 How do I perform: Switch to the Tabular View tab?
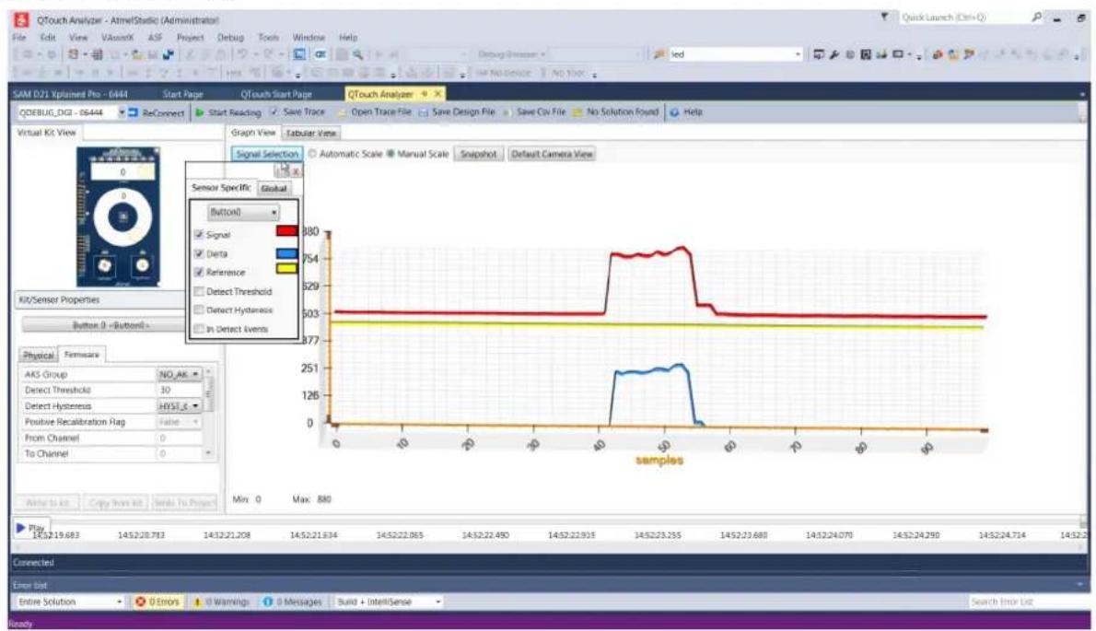tap(310, 133)
